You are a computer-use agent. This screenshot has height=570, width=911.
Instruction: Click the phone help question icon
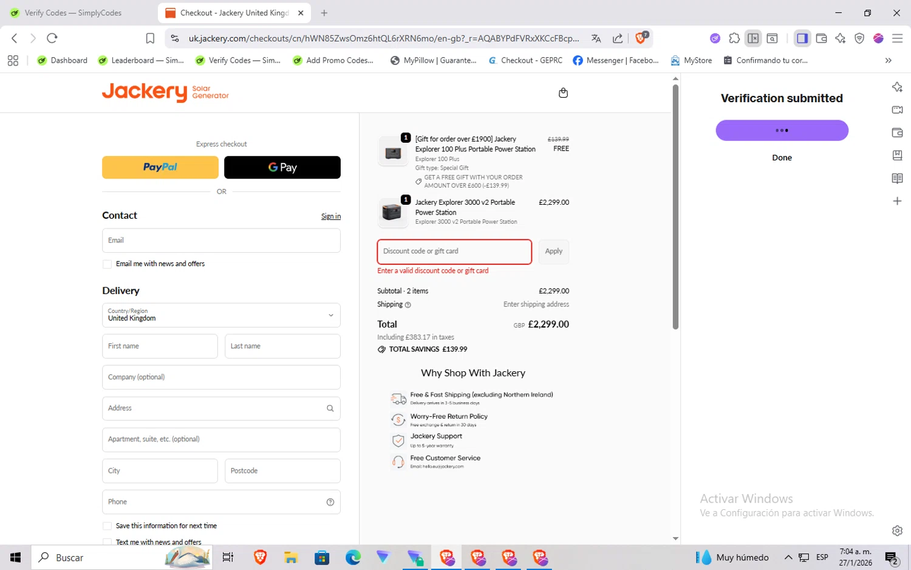[x=330, y=502]
